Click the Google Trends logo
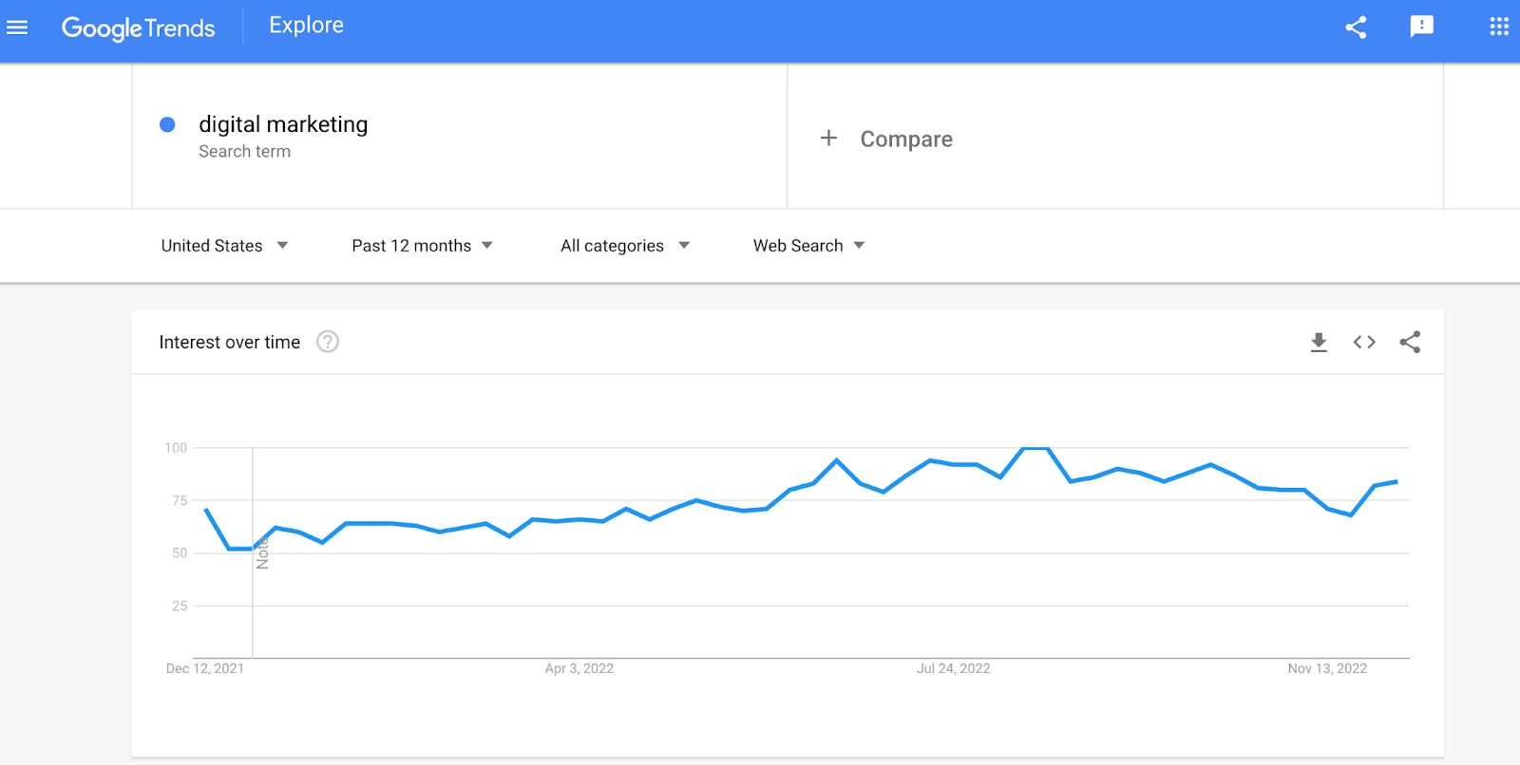The image size is (1520, 765). (139, 28)
